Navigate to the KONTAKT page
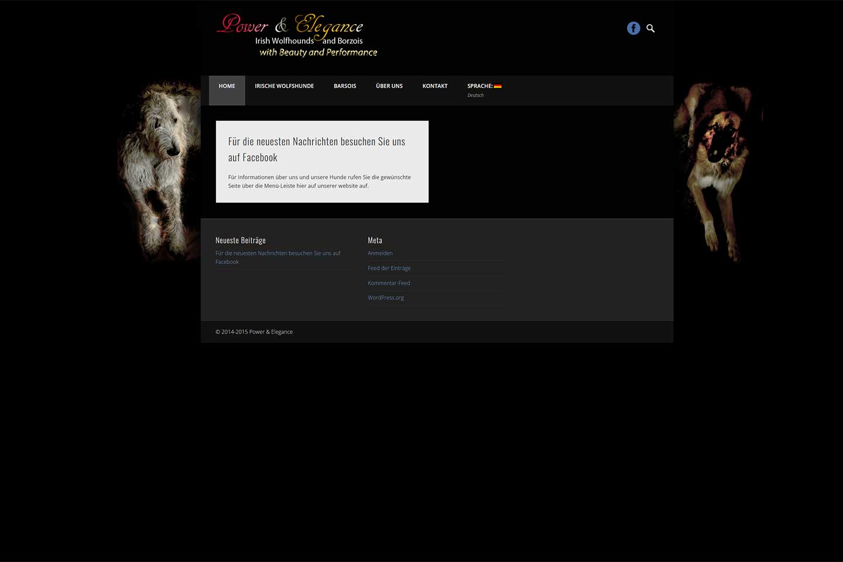843x562 pixels. click(x=435, y=86)
